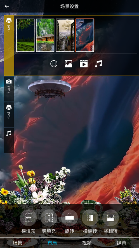
Task: Open the grid pattern background icon
Action: [54, 64]
